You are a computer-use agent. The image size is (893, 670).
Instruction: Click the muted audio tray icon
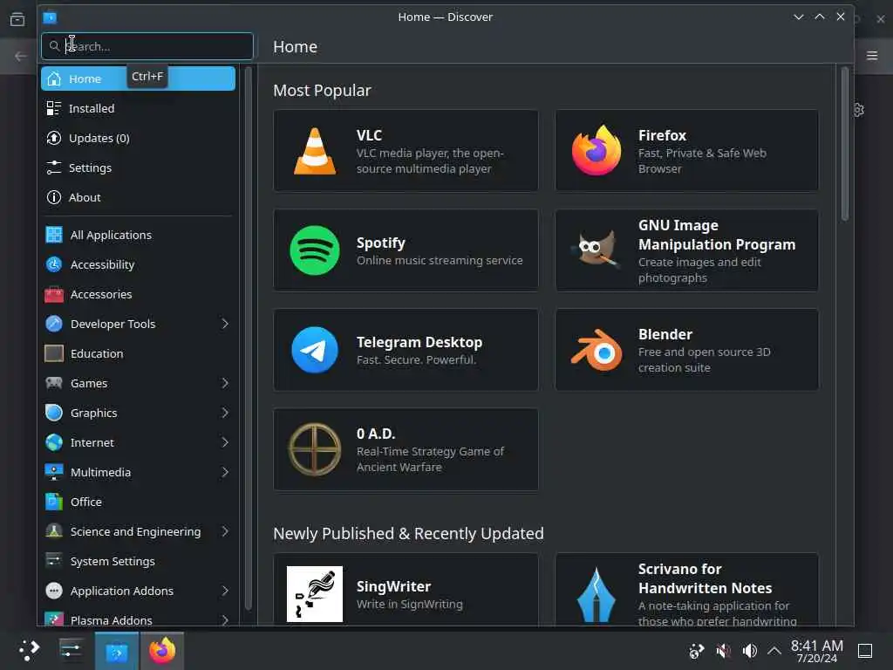click(x=723, y=651)
